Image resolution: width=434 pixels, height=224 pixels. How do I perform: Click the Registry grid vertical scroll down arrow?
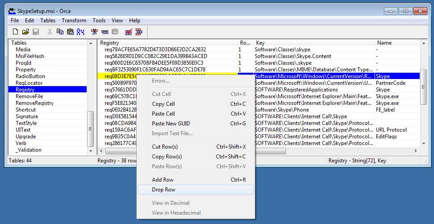(424, 144)
